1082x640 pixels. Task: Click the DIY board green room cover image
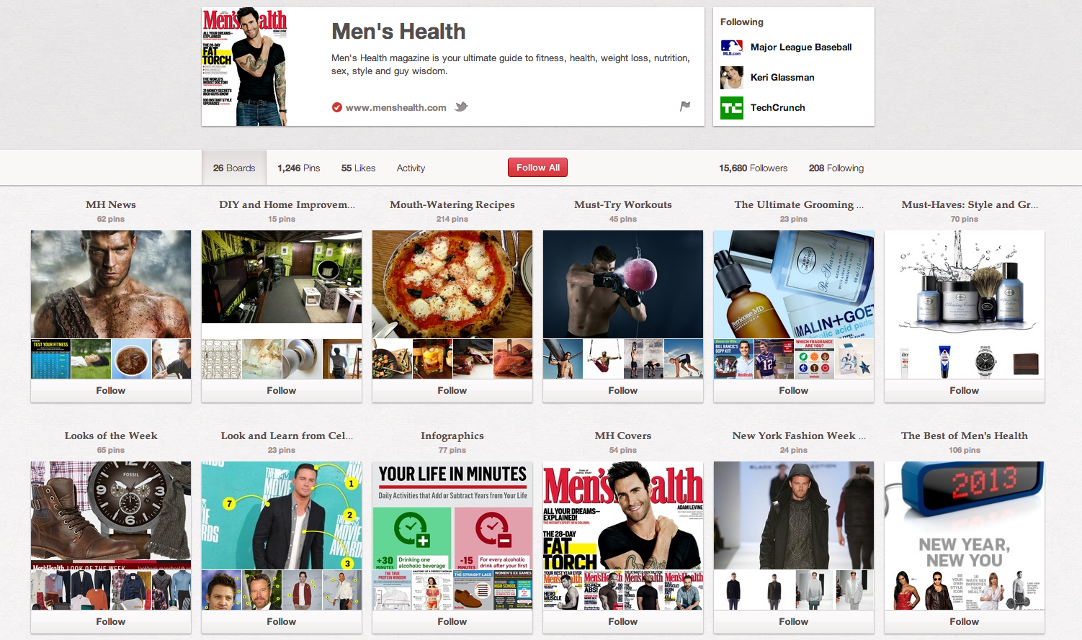click(282, 277)
